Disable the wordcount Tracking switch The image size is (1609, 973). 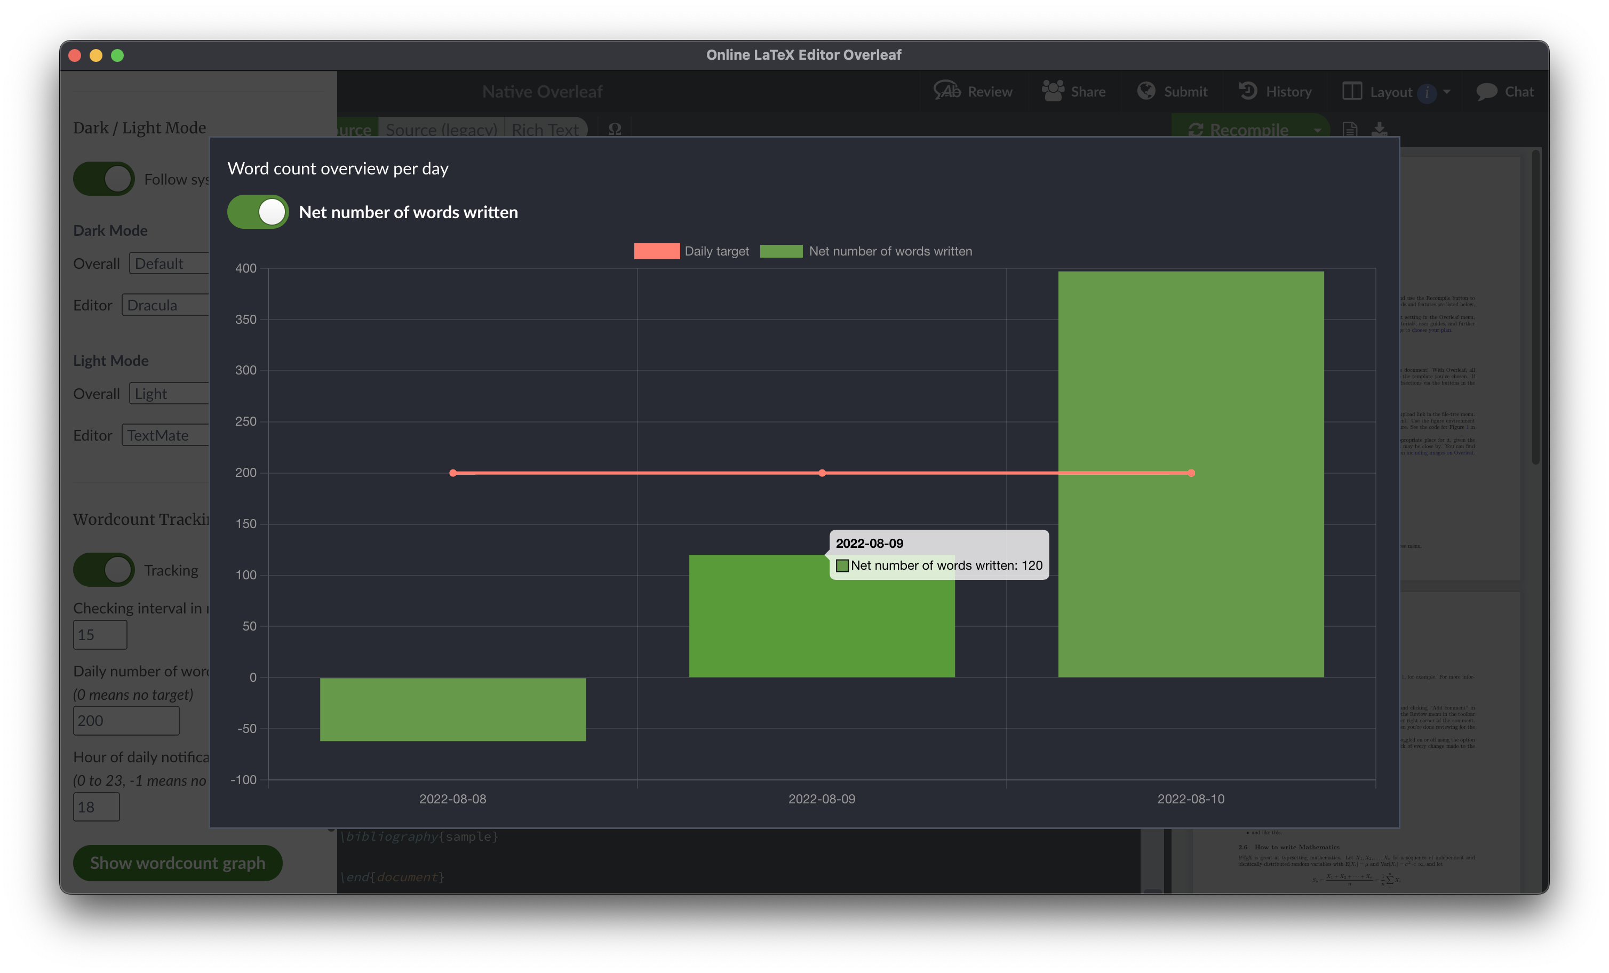point(104,570)
